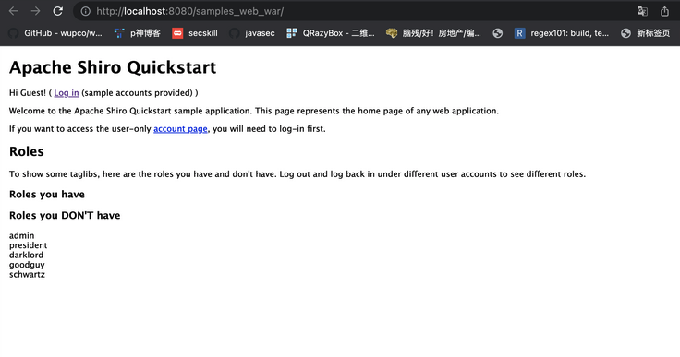Click the Roles you DON'T have subheading
This screenshot has width=680, height=357.
point(65,215)
